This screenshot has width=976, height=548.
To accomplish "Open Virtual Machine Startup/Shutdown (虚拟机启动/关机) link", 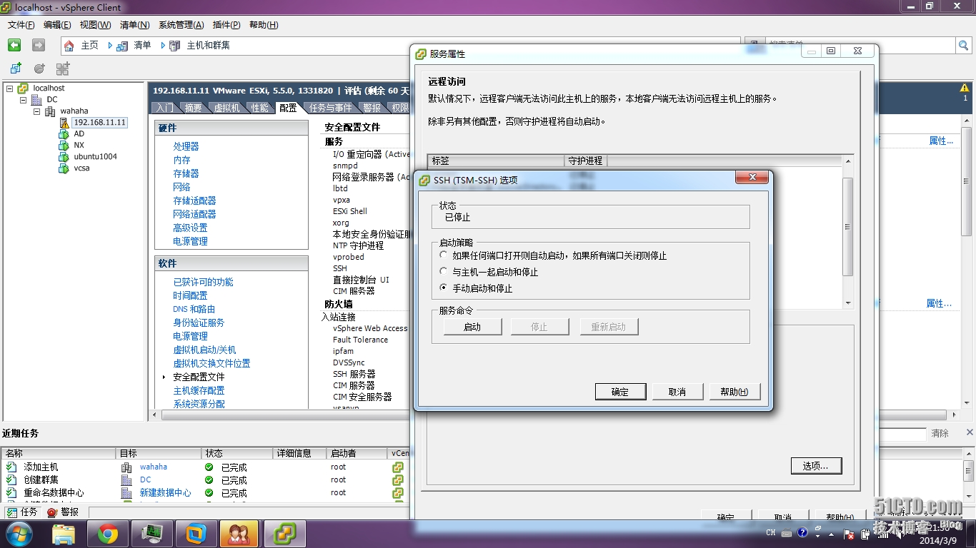I will tap(204, 350).
